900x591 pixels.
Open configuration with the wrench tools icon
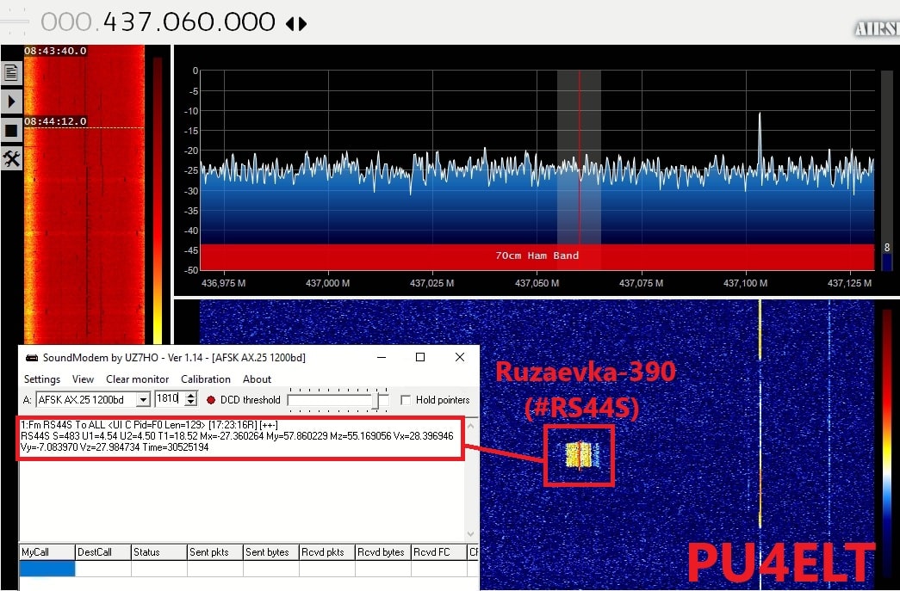click(x=11, y=159)
